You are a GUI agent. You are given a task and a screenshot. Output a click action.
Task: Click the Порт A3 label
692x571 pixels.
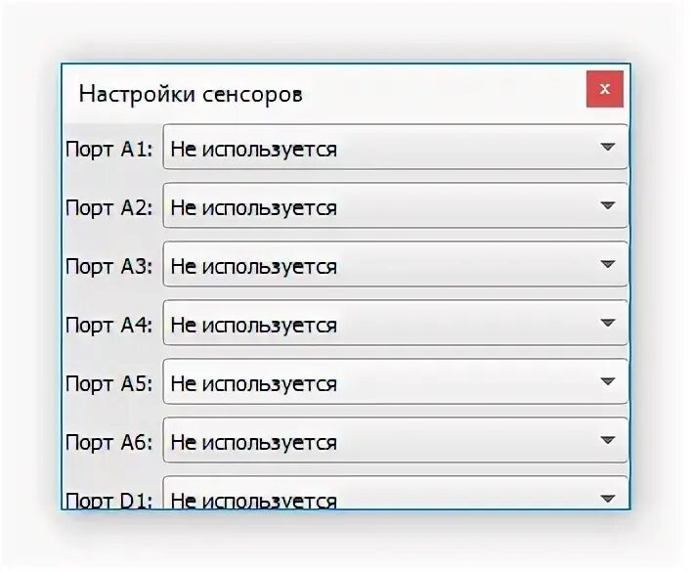pos(109,267)
